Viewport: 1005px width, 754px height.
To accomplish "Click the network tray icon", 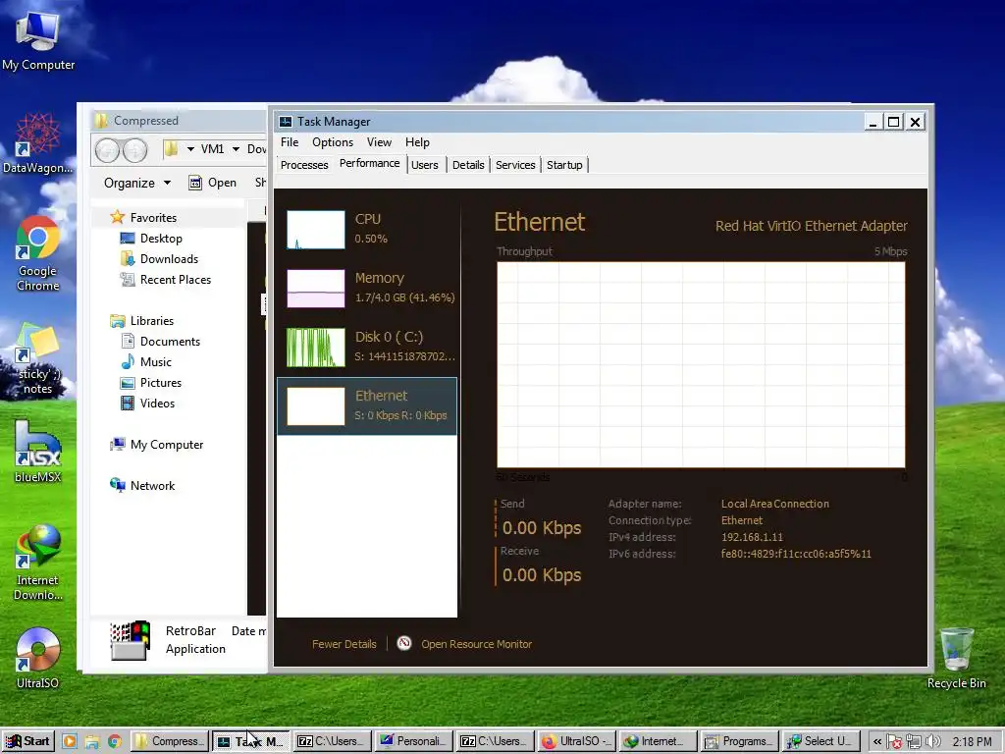I will point(914,742).
